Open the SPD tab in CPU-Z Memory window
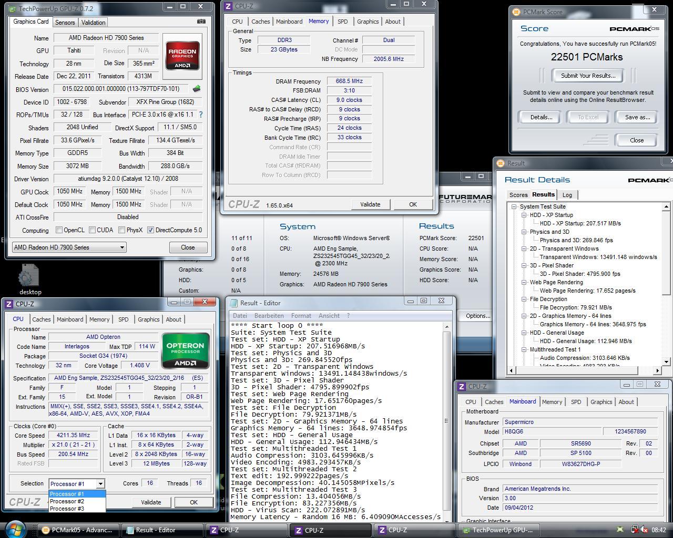The width and height of the screenshot is (673, 538). point(343,22)
